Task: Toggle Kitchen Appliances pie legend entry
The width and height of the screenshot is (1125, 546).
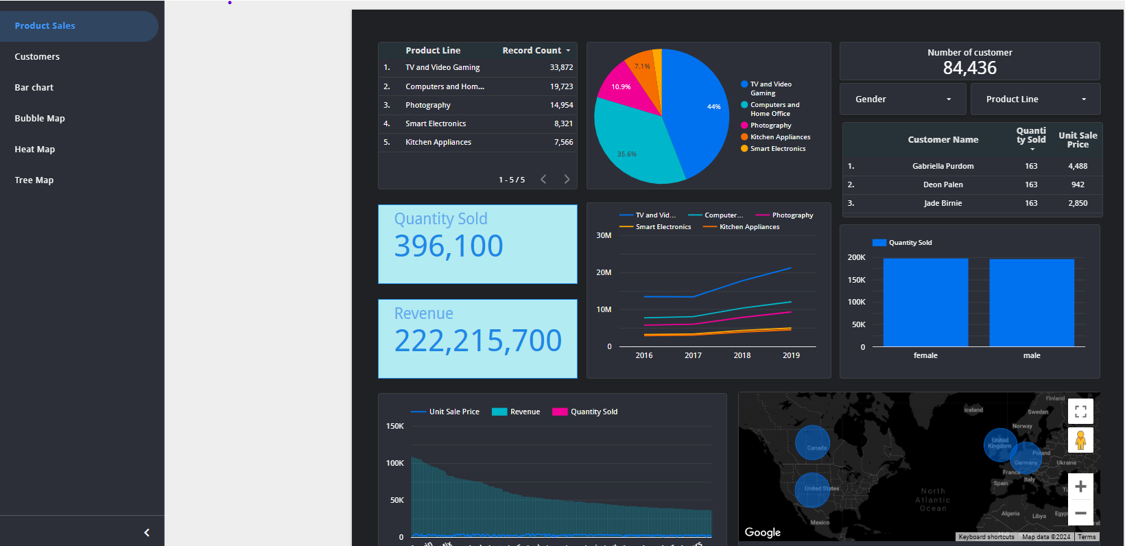Action: pyautogui.click(x=776, y=137)
